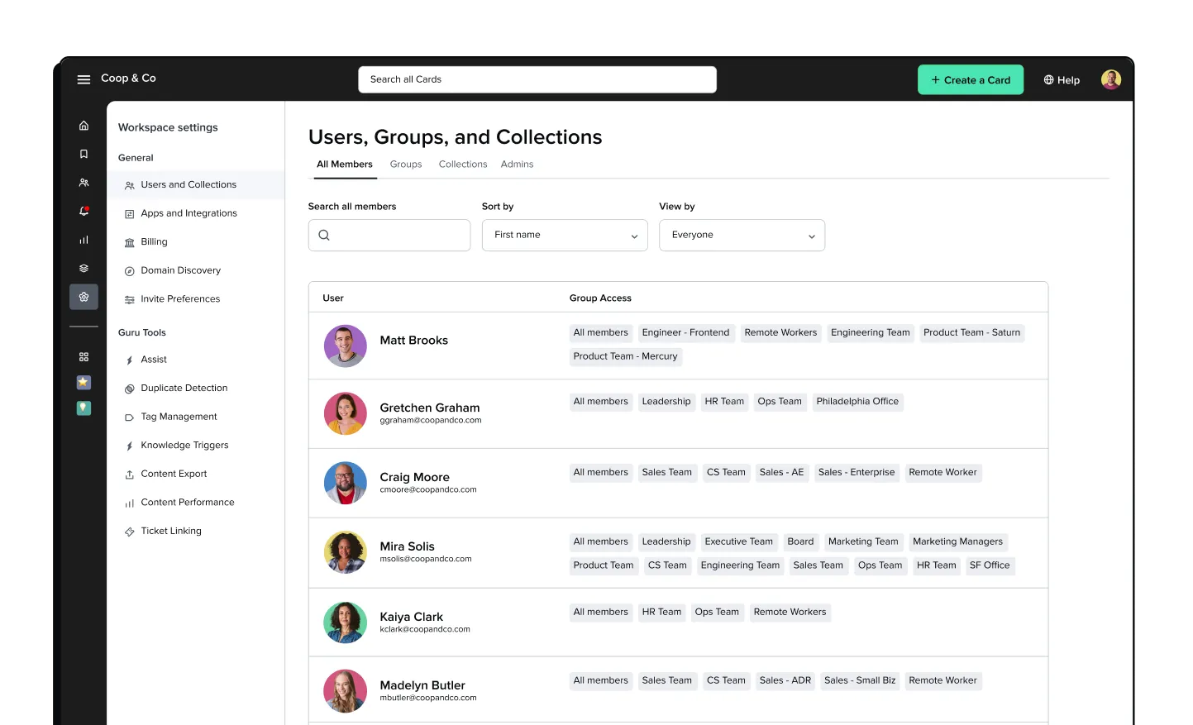
Task: Click Kaiya Clark's Remote Workers tag
Action: [790, 613]
